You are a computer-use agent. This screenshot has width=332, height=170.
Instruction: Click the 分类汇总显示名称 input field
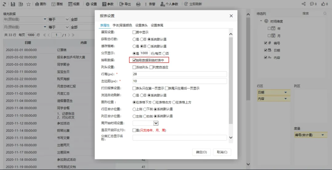tap(180, 138)
